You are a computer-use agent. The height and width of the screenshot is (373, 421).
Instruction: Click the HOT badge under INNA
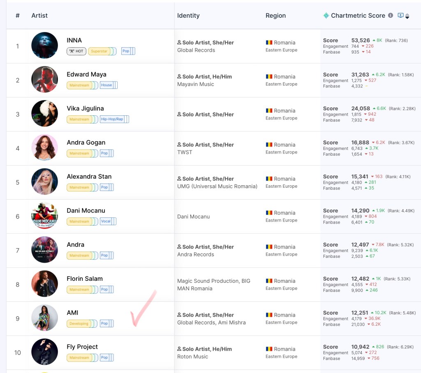pyautogui.click(x=76, y=51)
